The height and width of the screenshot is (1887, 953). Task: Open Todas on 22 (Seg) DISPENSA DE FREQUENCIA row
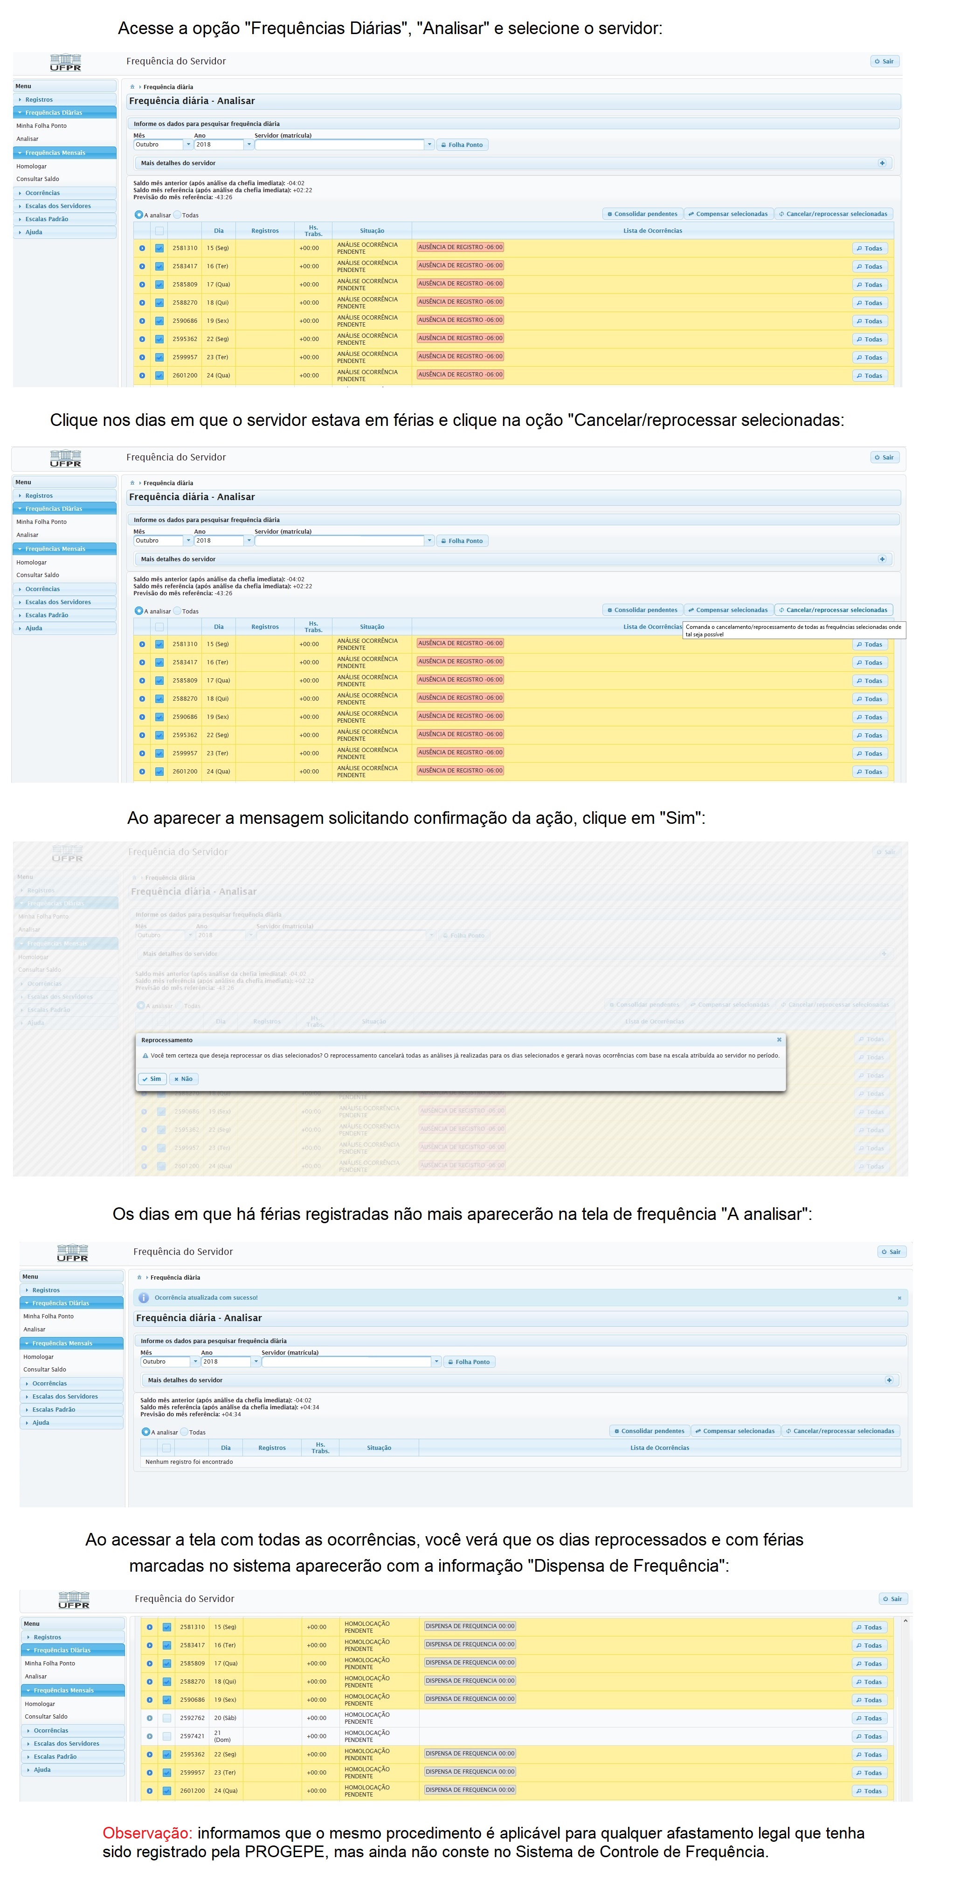pos(869,1755)
